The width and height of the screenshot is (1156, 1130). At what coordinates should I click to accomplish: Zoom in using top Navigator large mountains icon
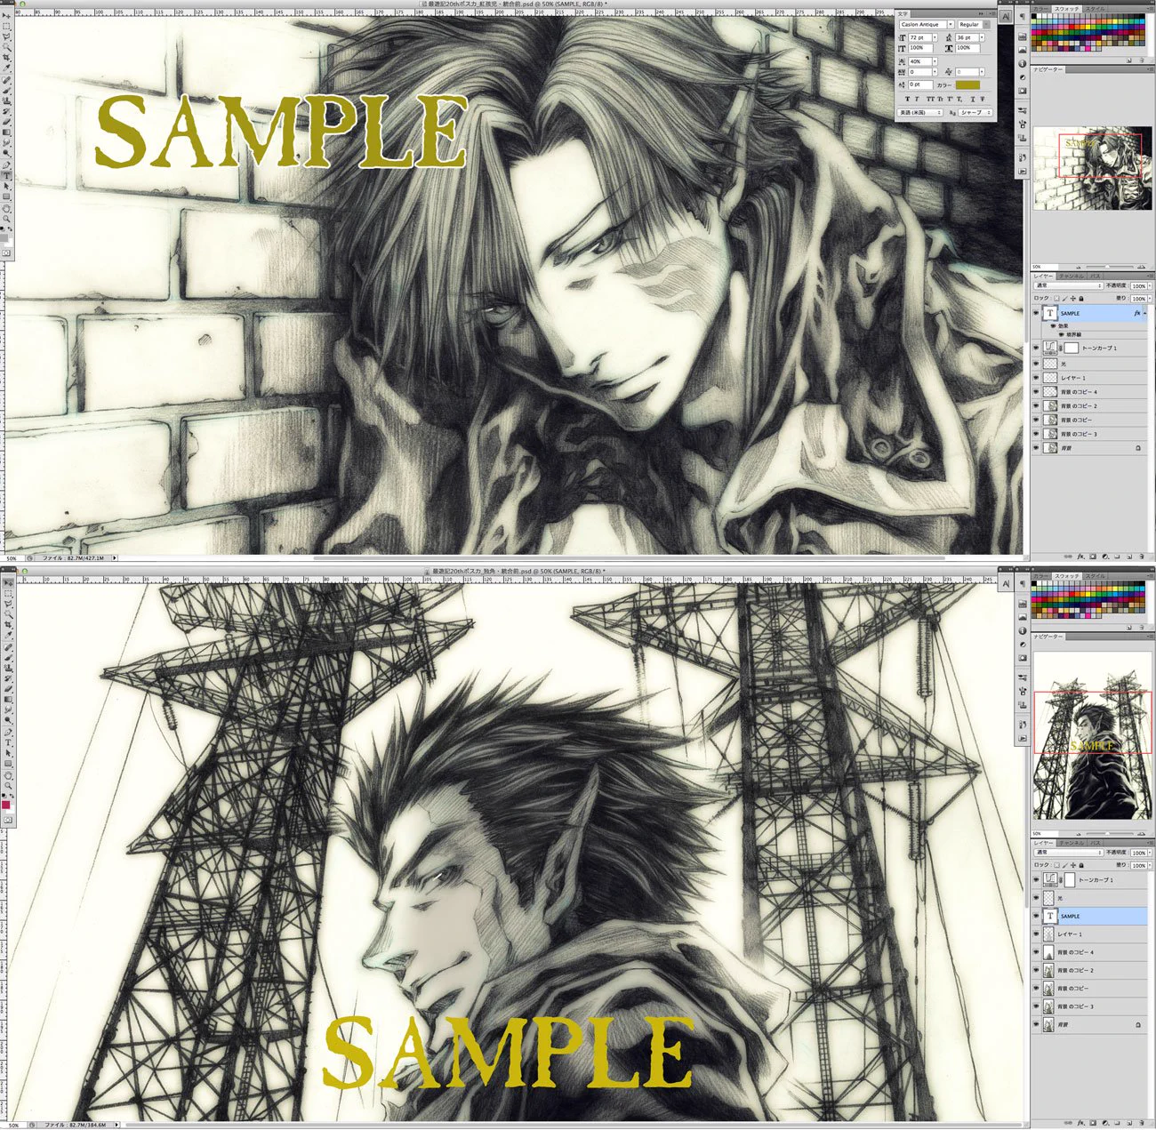(x=1140, y=267)
